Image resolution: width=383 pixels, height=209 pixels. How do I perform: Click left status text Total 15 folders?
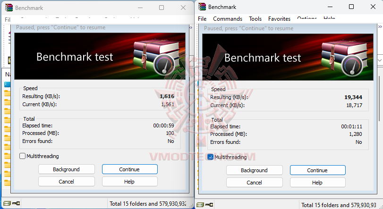(148, 204)
